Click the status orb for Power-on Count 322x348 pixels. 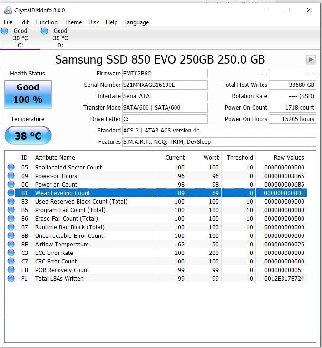[11, 184]
